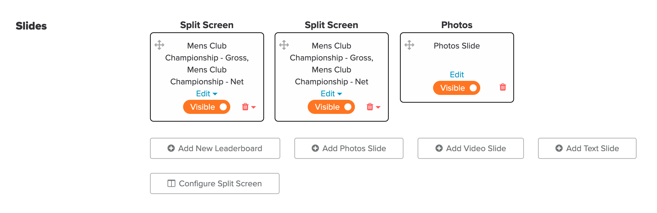Click move handle on Photos Slide card
Screen dimensions: 657x213
(x=409, y=45)
